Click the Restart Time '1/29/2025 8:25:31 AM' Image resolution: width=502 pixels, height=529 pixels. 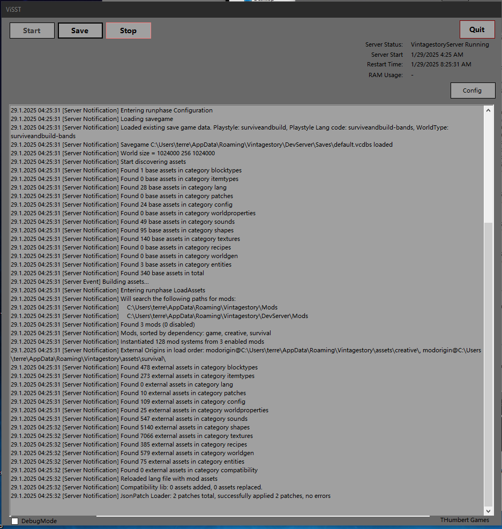(441, 64)
